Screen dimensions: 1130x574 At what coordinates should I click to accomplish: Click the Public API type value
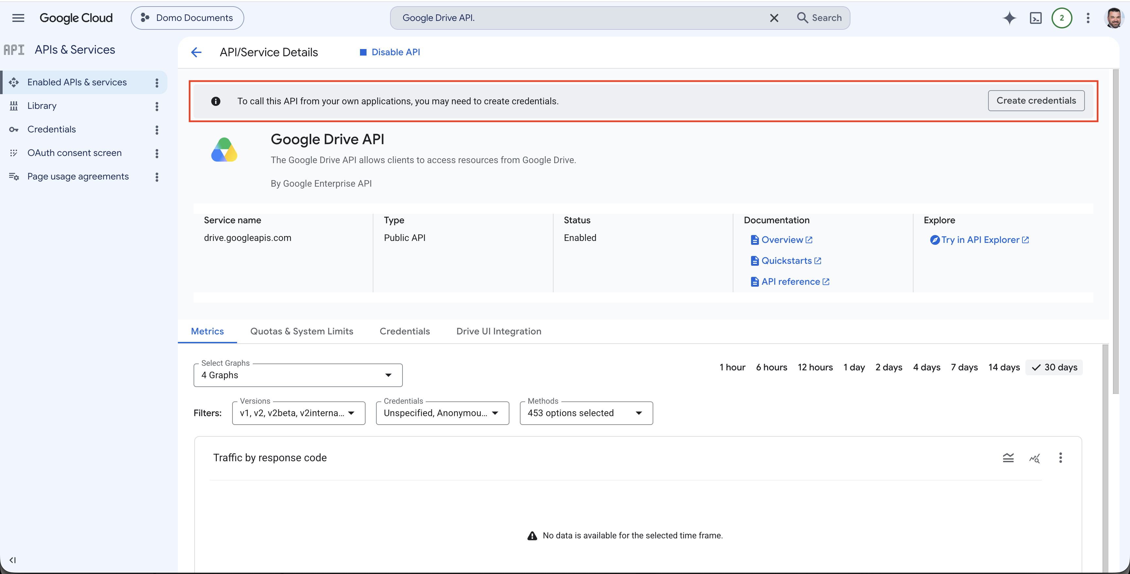tap(404, 238)
